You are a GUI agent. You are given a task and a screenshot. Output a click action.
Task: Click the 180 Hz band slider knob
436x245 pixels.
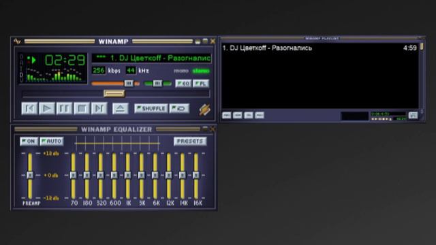[x=87, y=175]
